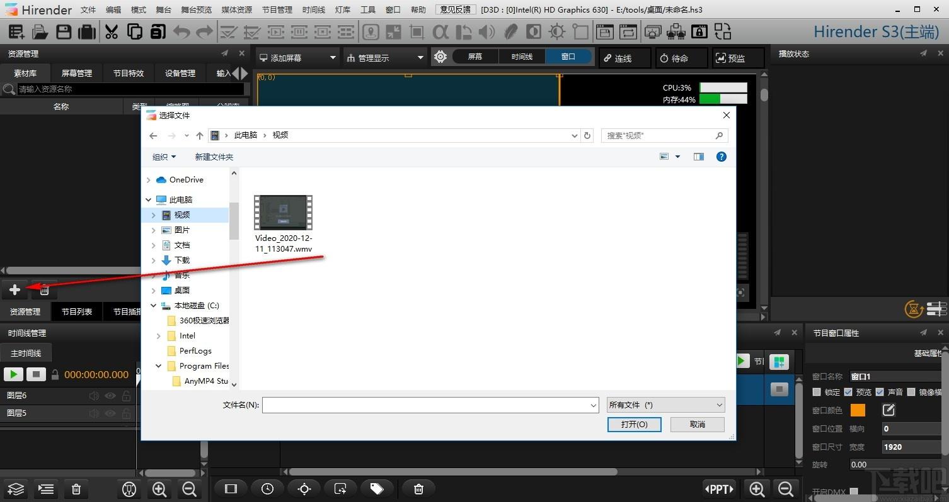Screen dimensions: 949x502
Task: Expand the Intel folder node
Action: [x=158, y=336]
